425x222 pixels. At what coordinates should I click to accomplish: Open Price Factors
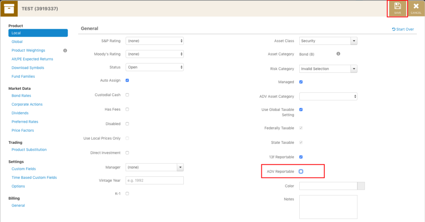click(x=22, y=130)
